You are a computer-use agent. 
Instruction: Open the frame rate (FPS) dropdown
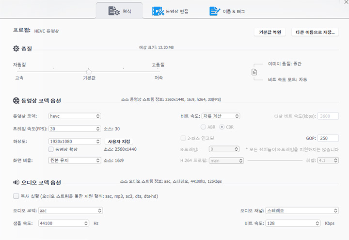pos(75,128)
